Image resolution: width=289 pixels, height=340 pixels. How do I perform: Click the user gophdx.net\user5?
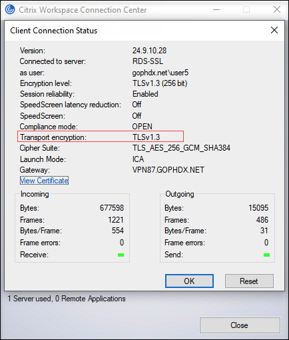(160, 73)
